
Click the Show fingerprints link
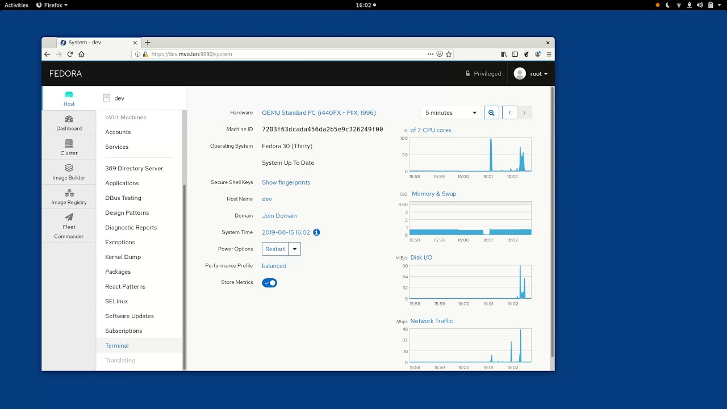(x=286, y=182)
